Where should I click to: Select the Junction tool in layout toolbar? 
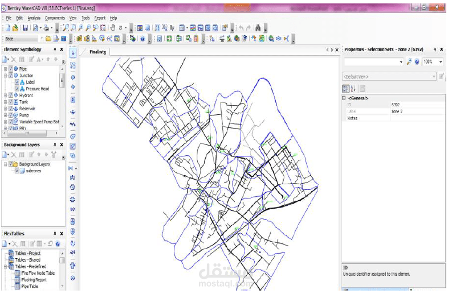point(72,77)
